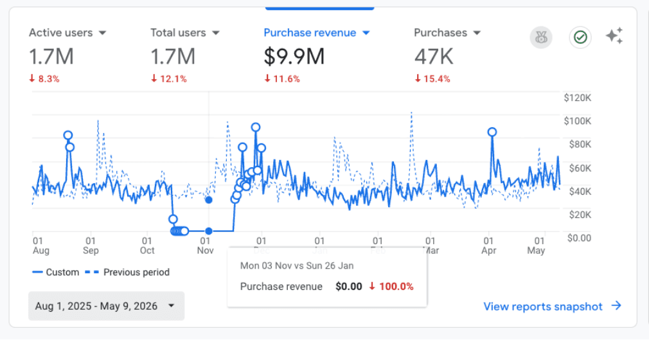
Task: Click the 01 May axis label
Action: tap(536, 246)
